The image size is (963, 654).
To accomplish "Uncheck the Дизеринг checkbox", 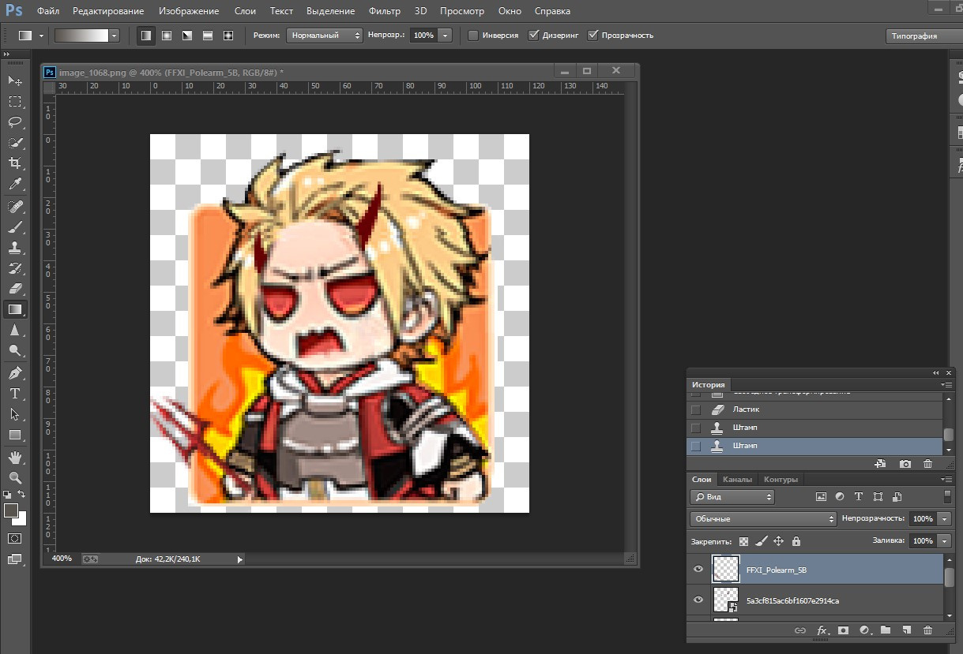I will [x=533, y=36].
